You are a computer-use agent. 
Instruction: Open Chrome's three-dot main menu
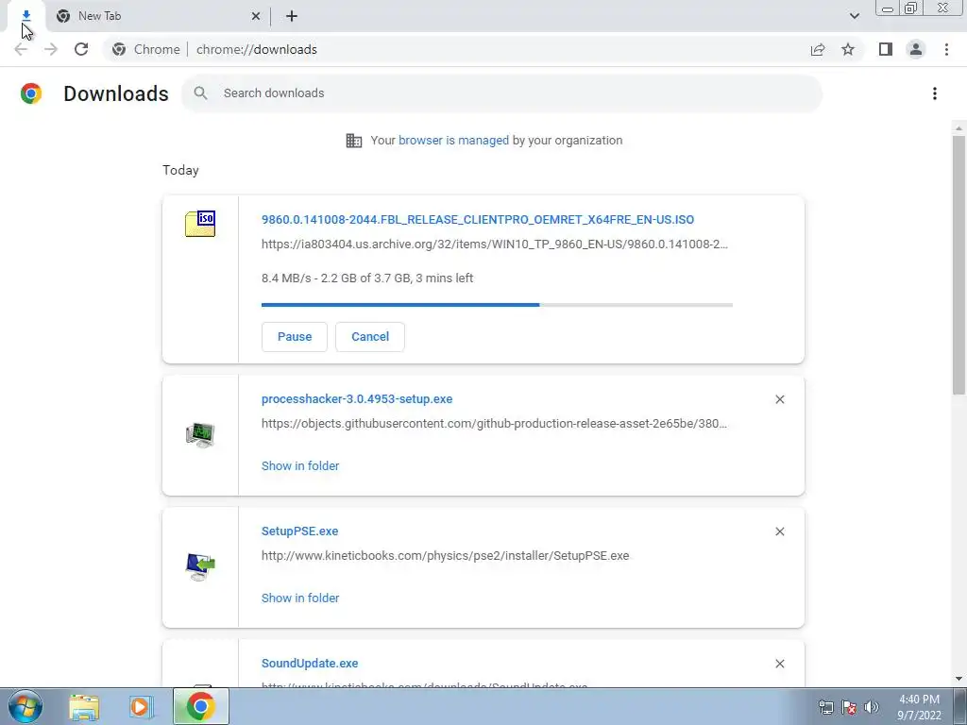tap(946, 49)
